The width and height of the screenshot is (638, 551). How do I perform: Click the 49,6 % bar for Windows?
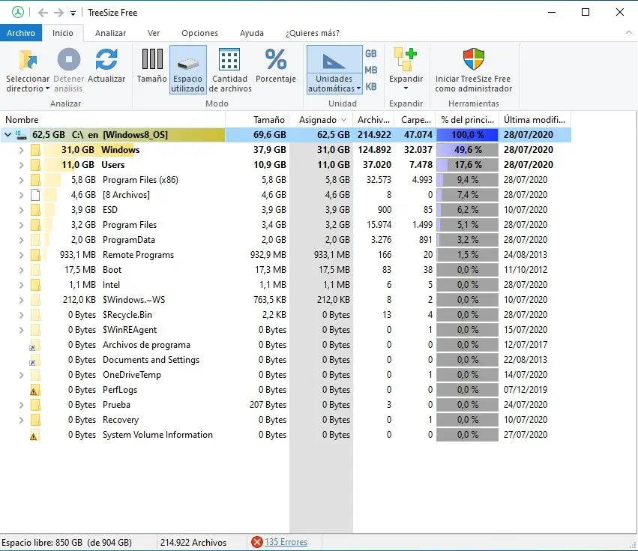pos(467,150)
